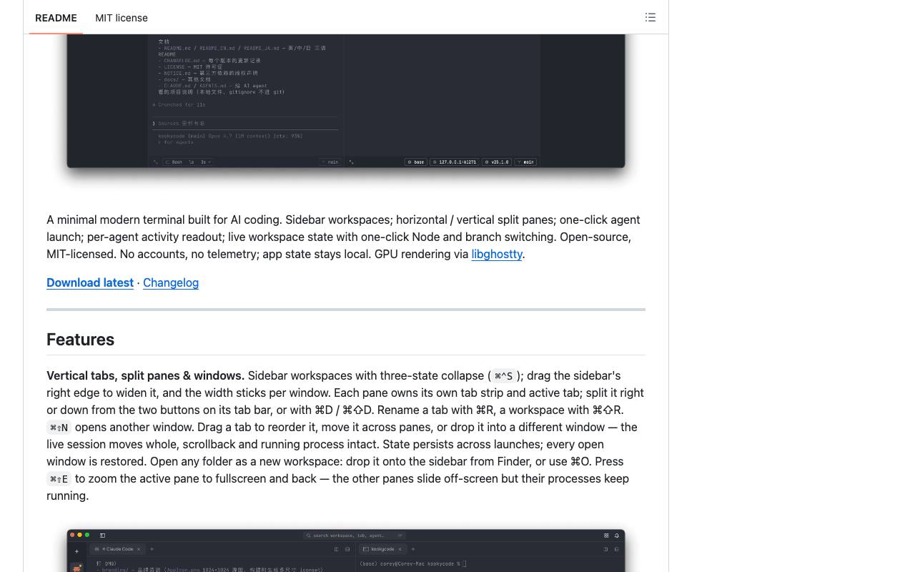Image resolution: width=915 pixels, height=572 pixels.
Task: Click the base environment chip in status bar
Action: (415, 162)
